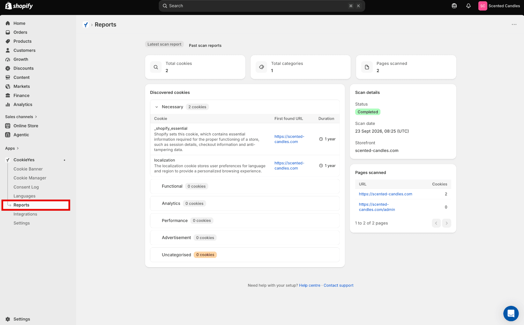The image size is (524, 325).
Task: Open the live chat widget
Action: [x=511, y=314]
